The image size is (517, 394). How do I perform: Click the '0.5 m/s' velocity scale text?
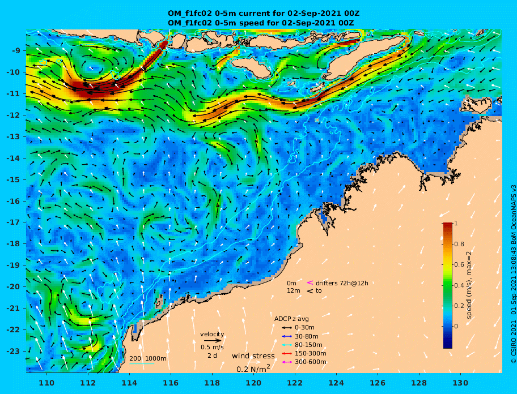[212, 347]
